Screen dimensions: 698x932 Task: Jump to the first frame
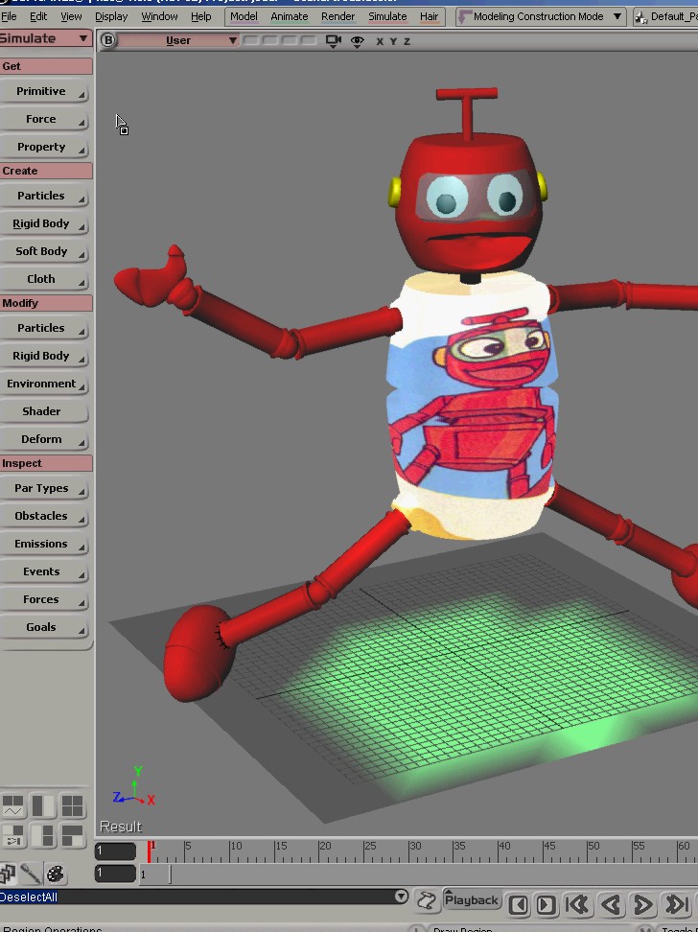click(576, 905)
